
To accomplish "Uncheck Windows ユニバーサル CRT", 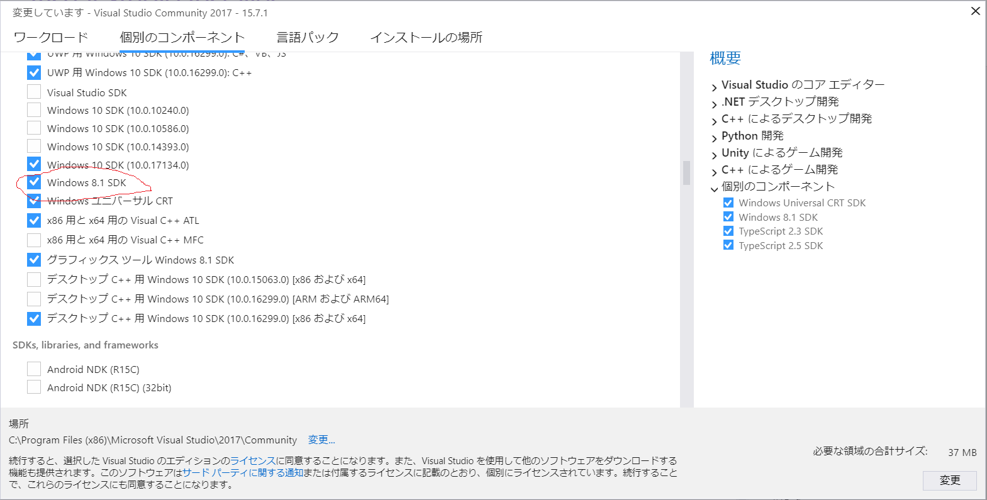I will pyautogui.click(x=34, y=201).
